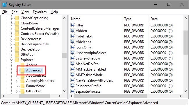Image resolution: width=189 pixels, height=106 pixels.
Task: Open the Edit menu
Action: pos(15,12)
